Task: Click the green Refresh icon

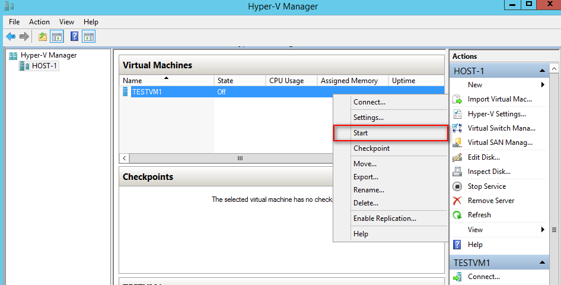Action: (x=457, y=215)
